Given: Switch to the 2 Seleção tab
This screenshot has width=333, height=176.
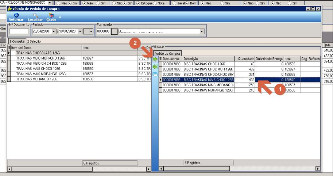Looking at the screenshot, I should [x=34, y=42].
